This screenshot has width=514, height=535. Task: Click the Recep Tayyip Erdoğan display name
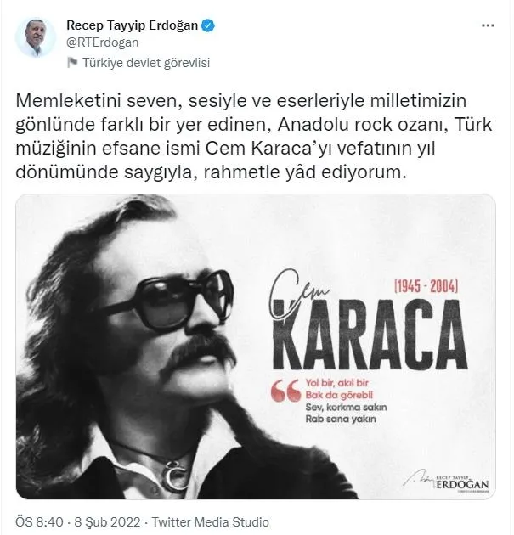click(132, 25)
